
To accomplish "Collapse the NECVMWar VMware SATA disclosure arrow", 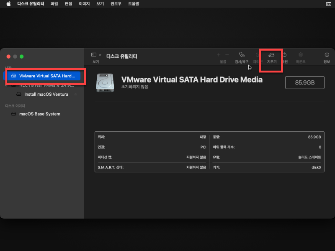I will click(6, 85).
